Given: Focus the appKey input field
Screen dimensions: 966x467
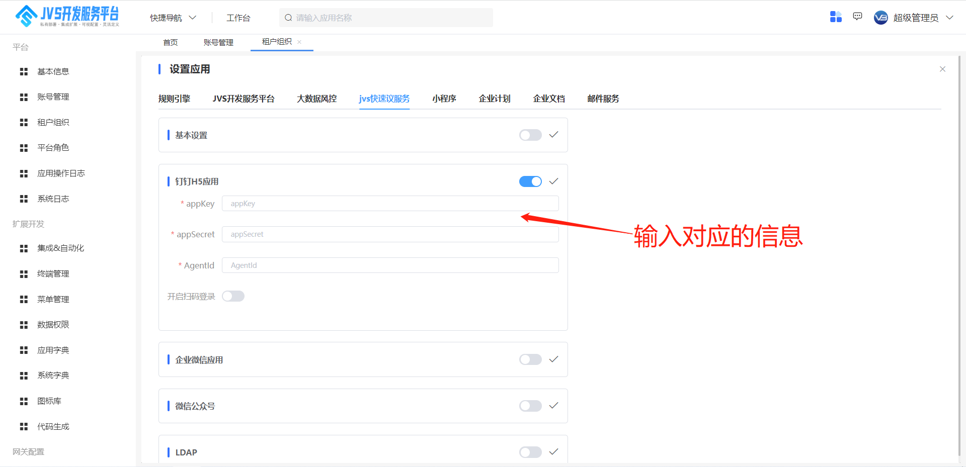Looking at the screenshot, I should point(390,204).
